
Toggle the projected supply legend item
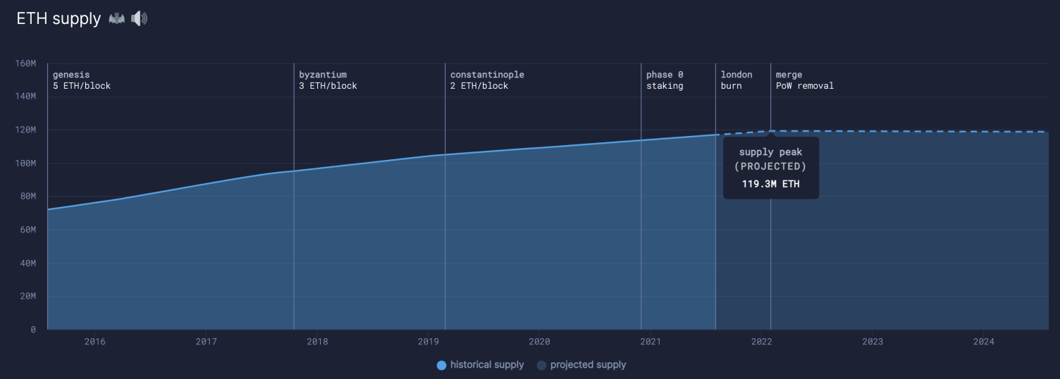tap(581, 365)
